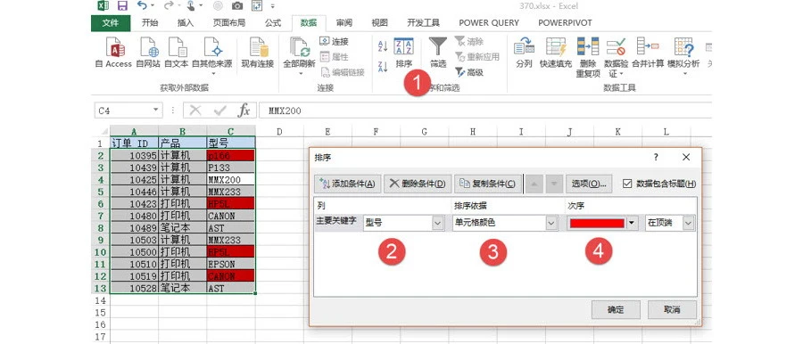
Task: Click 添加条件(A) button
Action: [x=348, y=184]
